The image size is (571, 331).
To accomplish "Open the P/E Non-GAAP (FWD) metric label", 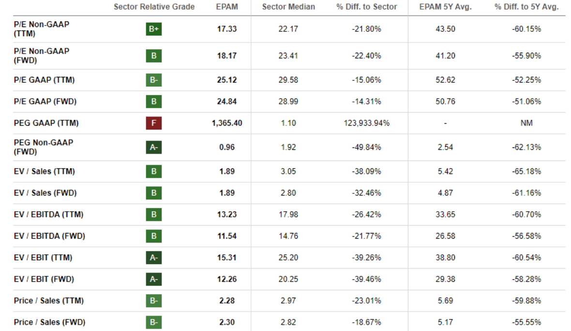I will (x=42, y=56).
